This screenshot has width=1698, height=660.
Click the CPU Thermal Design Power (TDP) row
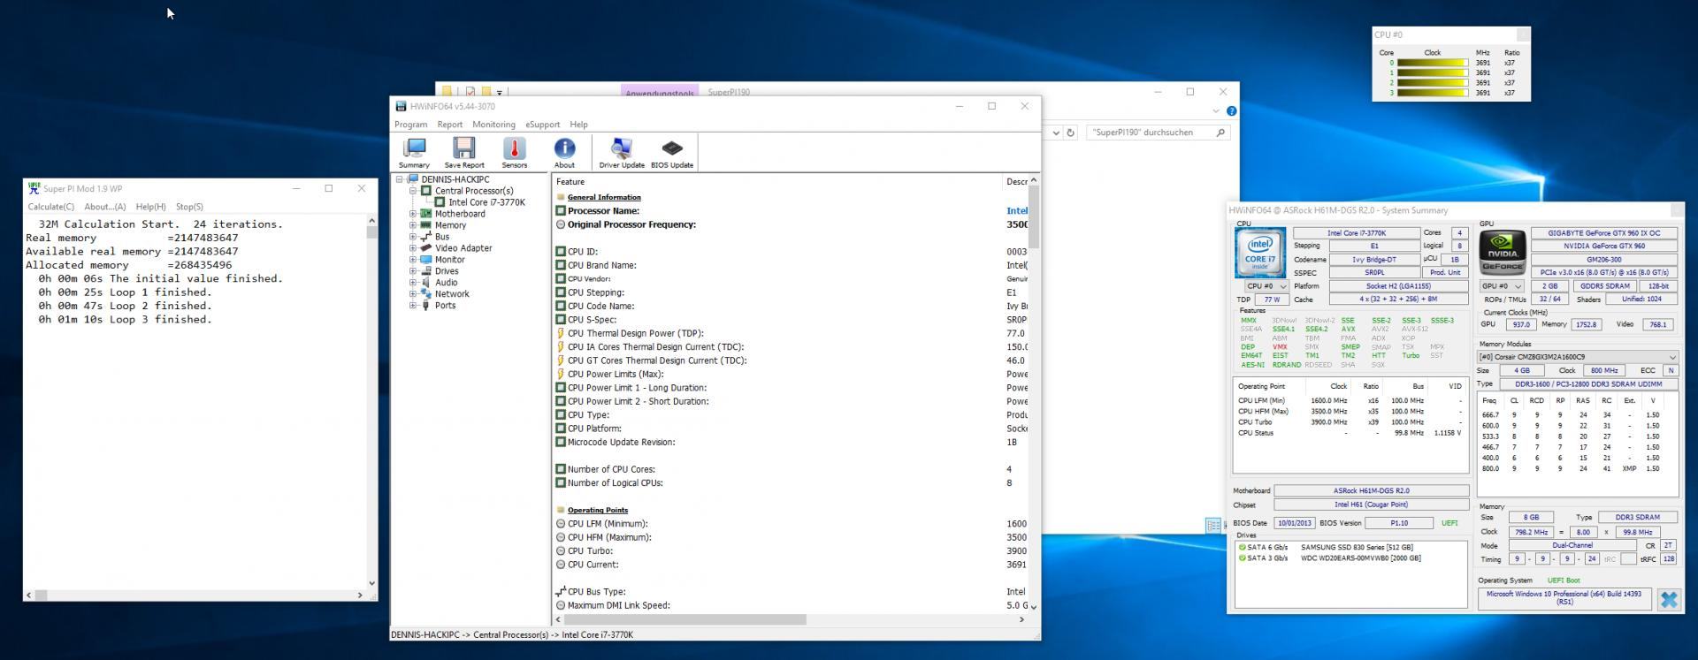pyautogui.click(x=792, y=333)
